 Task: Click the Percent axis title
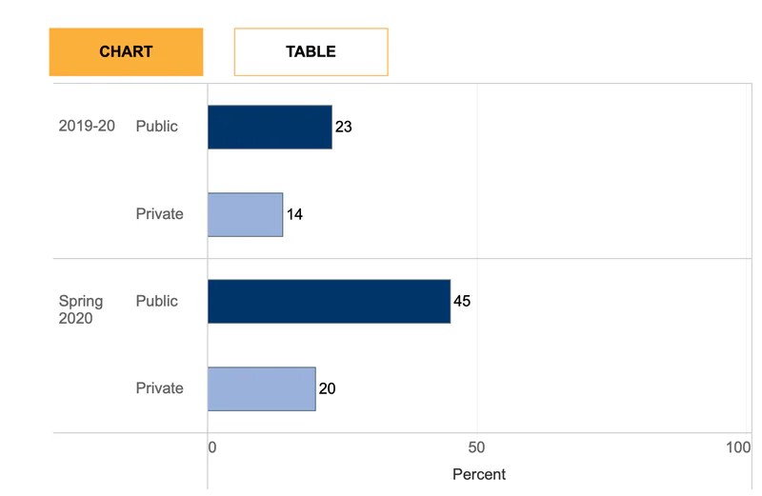pyautogui.click(x=479, y=474)
